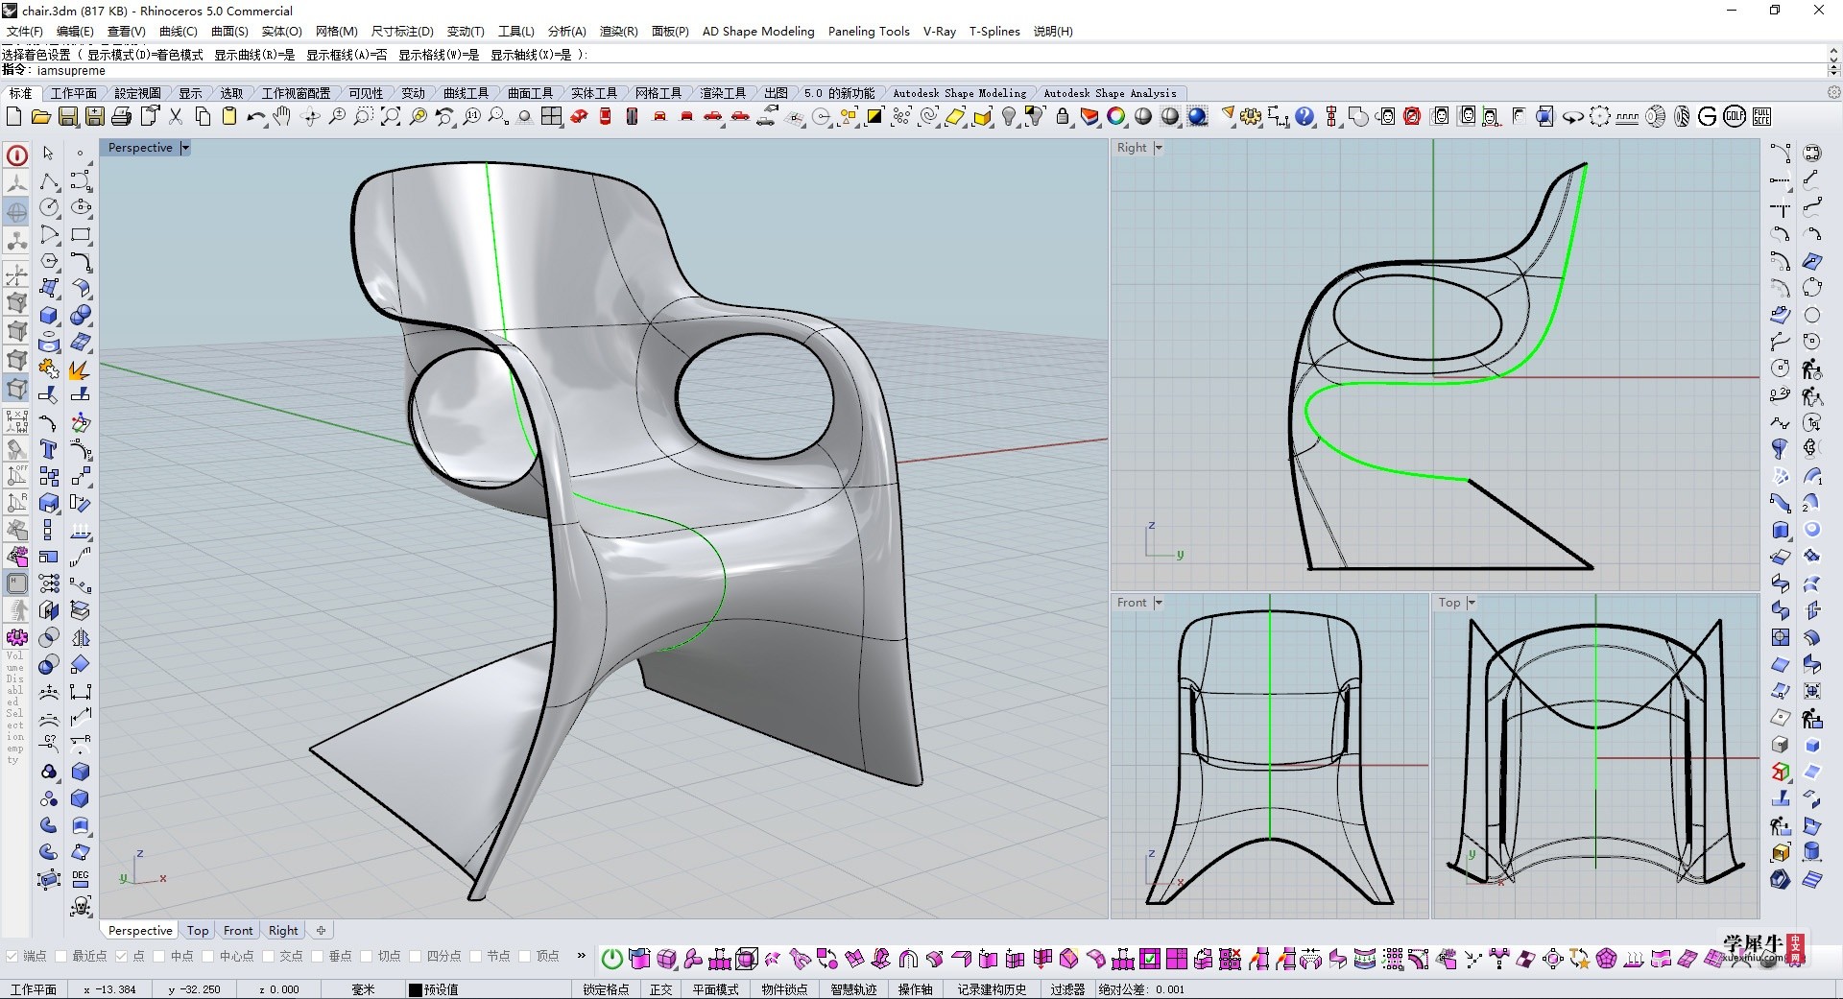The image size is (1843, 999).
Task: Open the 曲面(S) menu
Action: click(x=229, y=31)
